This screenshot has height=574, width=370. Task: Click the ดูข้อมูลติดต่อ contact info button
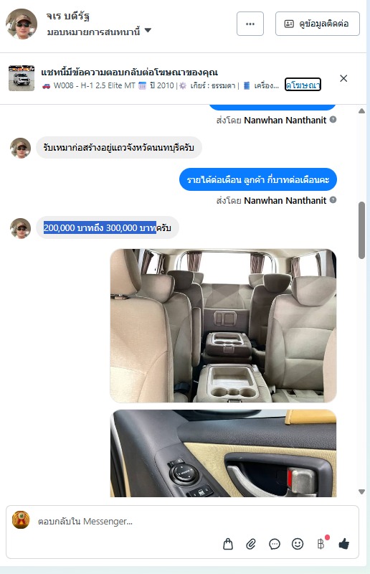318,24
